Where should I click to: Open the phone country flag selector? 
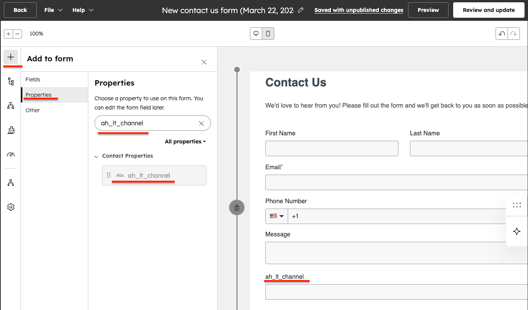pos(276,216)
